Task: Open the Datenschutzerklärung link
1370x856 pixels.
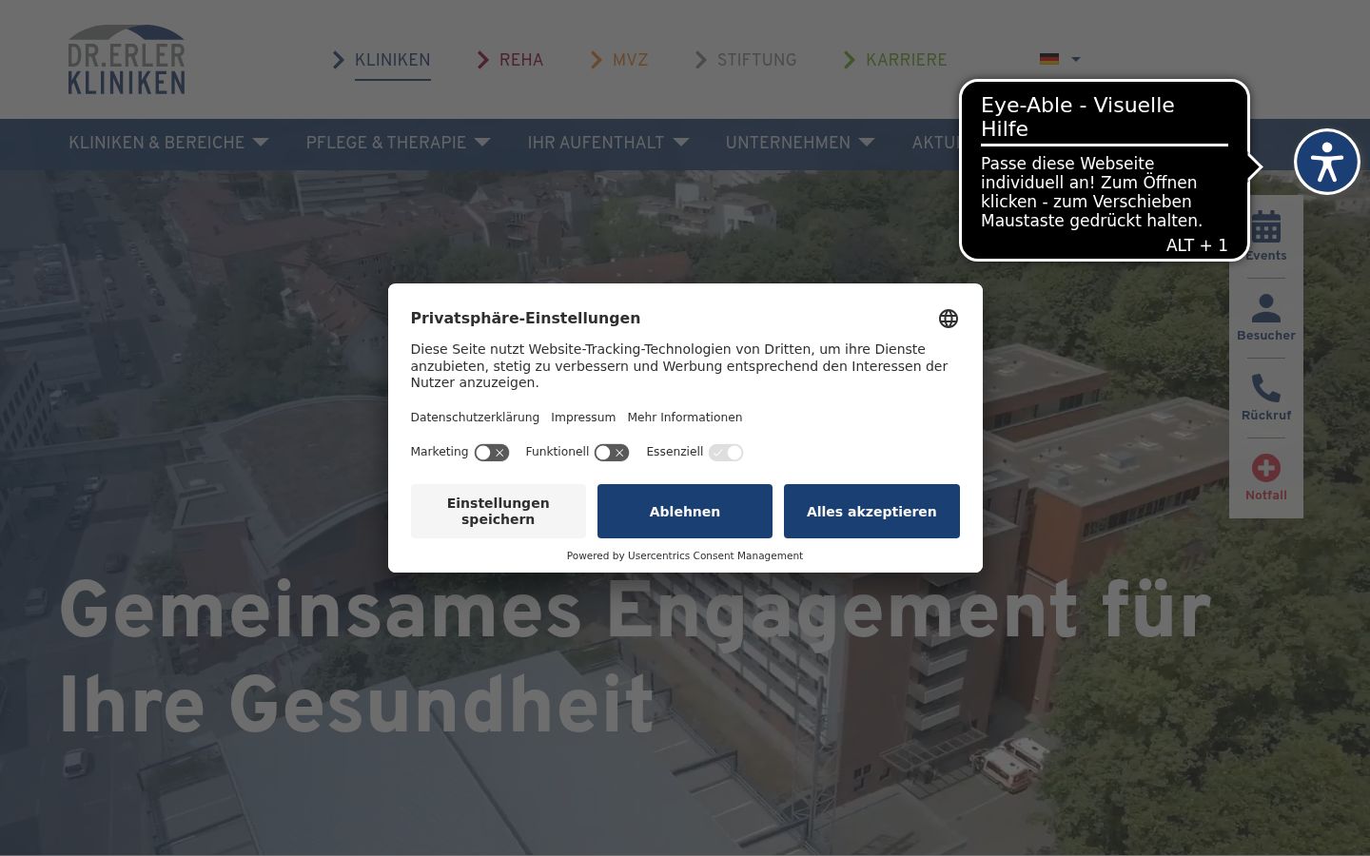Action: tap(475, 418)
